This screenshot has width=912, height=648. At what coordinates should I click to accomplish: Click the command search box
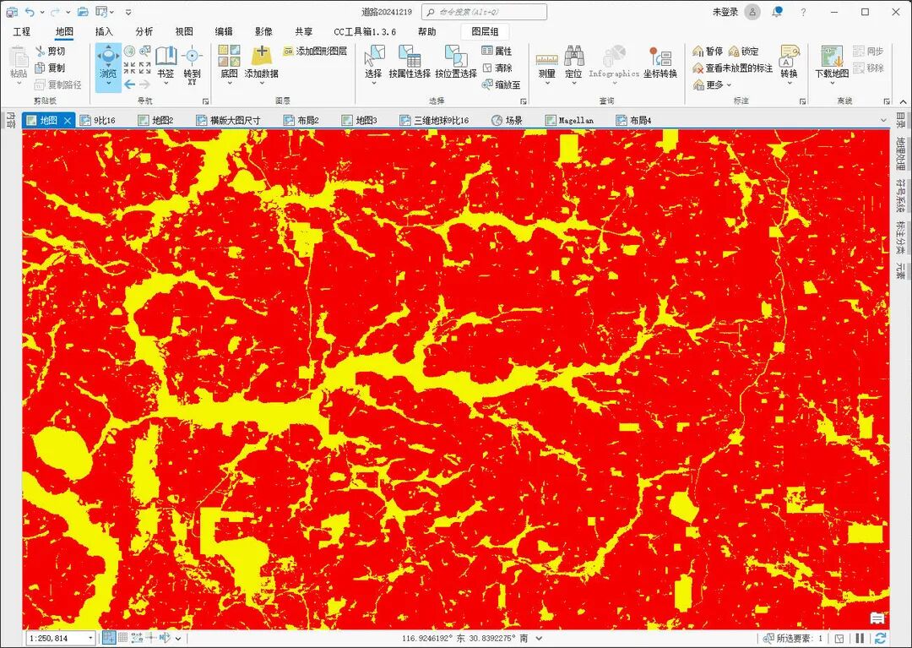tap(484, 12)
